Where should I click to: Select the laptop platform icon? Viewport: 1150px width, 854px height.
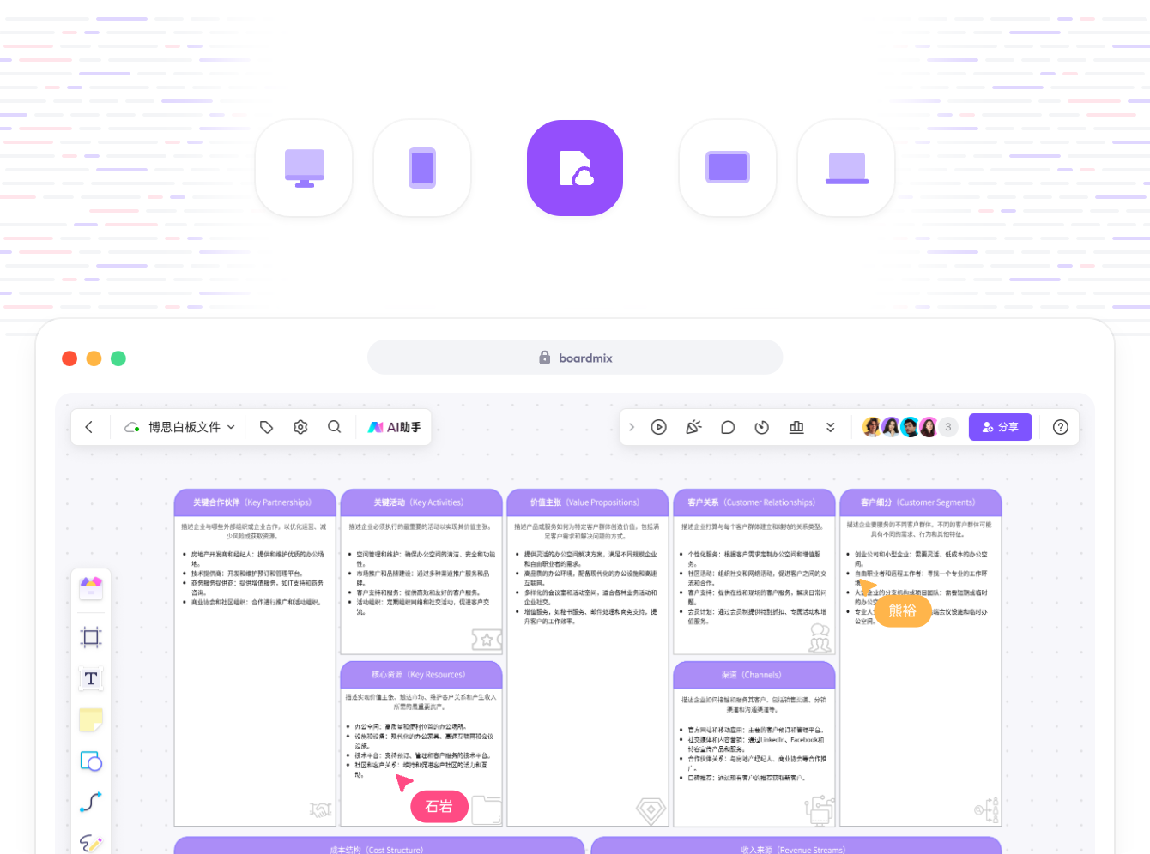pos(846,168)
